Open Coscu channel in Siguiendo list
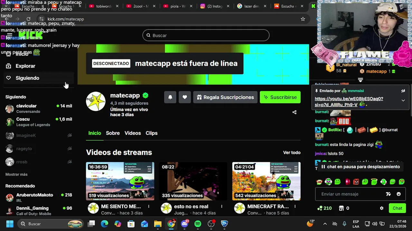 pyautogui.click(x=39, y=122)
